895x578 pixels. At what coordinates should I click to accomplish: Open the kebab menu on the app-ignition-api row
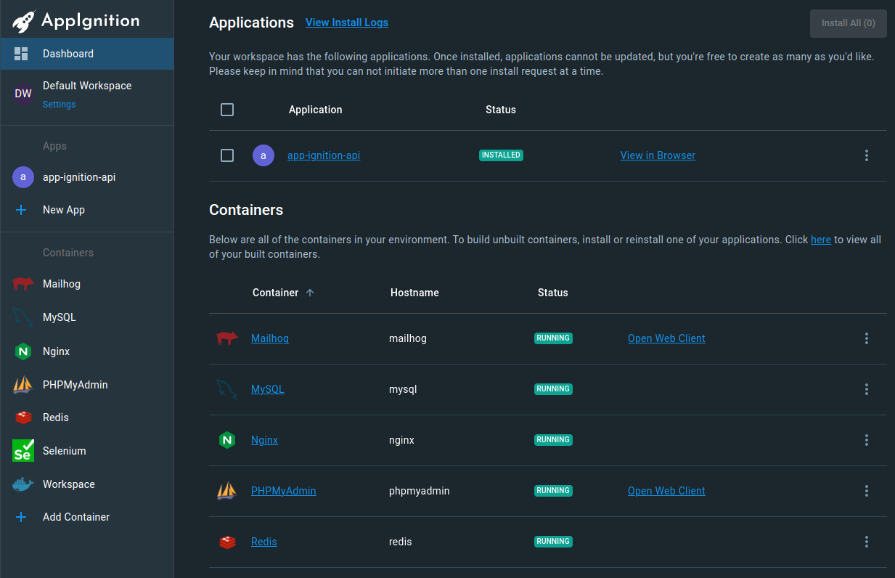click(866, 155)
